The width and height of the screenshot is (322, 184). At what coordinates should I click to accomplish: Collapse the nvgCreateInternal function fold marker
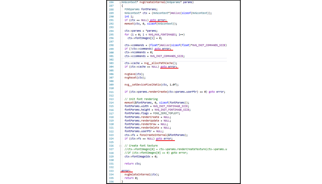(x=120, y=2)
